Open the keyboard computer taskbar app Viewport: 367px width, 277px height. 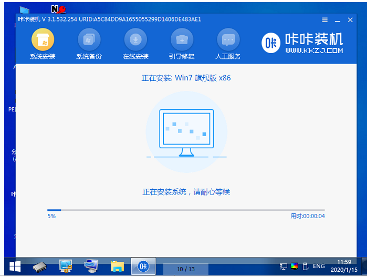click(x=91, y=266)
